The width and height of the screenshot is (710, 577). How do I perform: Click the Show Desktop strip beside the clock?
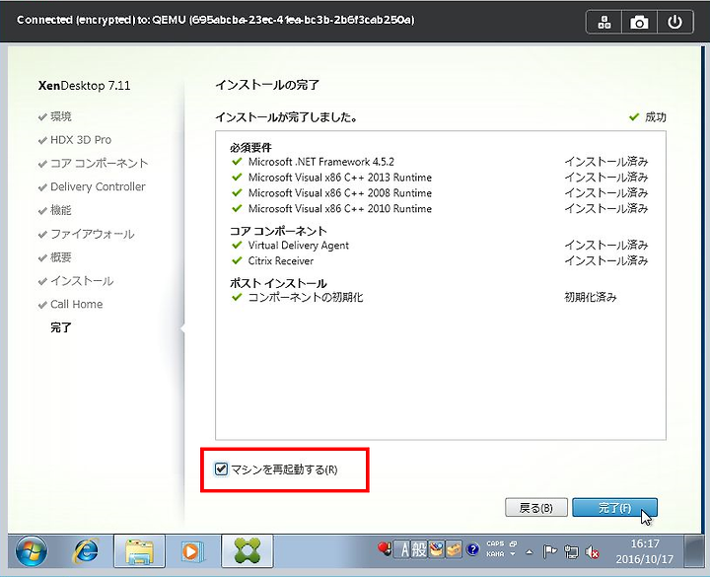(x=693, y=550)
